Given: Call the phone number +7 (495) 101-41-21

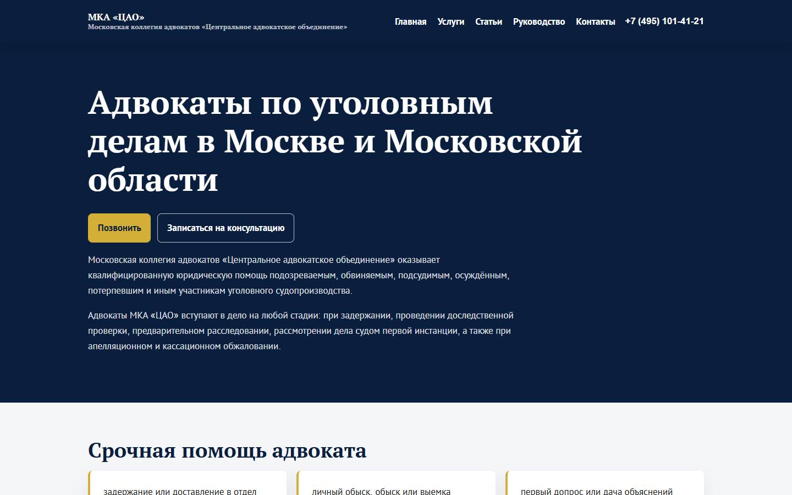Looking at the screenshot, I should pyautogui.click(x=664, y=21).
